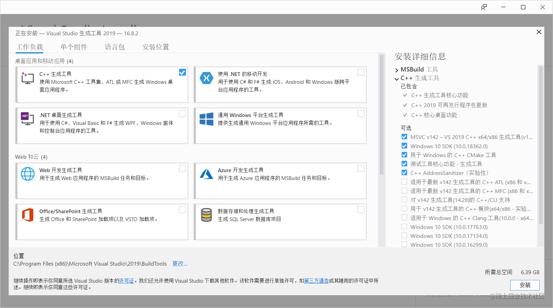The width and height of the screenshot is (553, 308).
Task: Open the 第三方通告 link
Action: pos(316,281)
